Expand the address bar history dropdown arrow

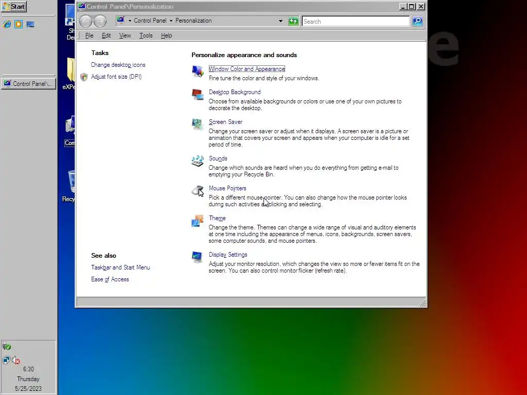[280, 21]
